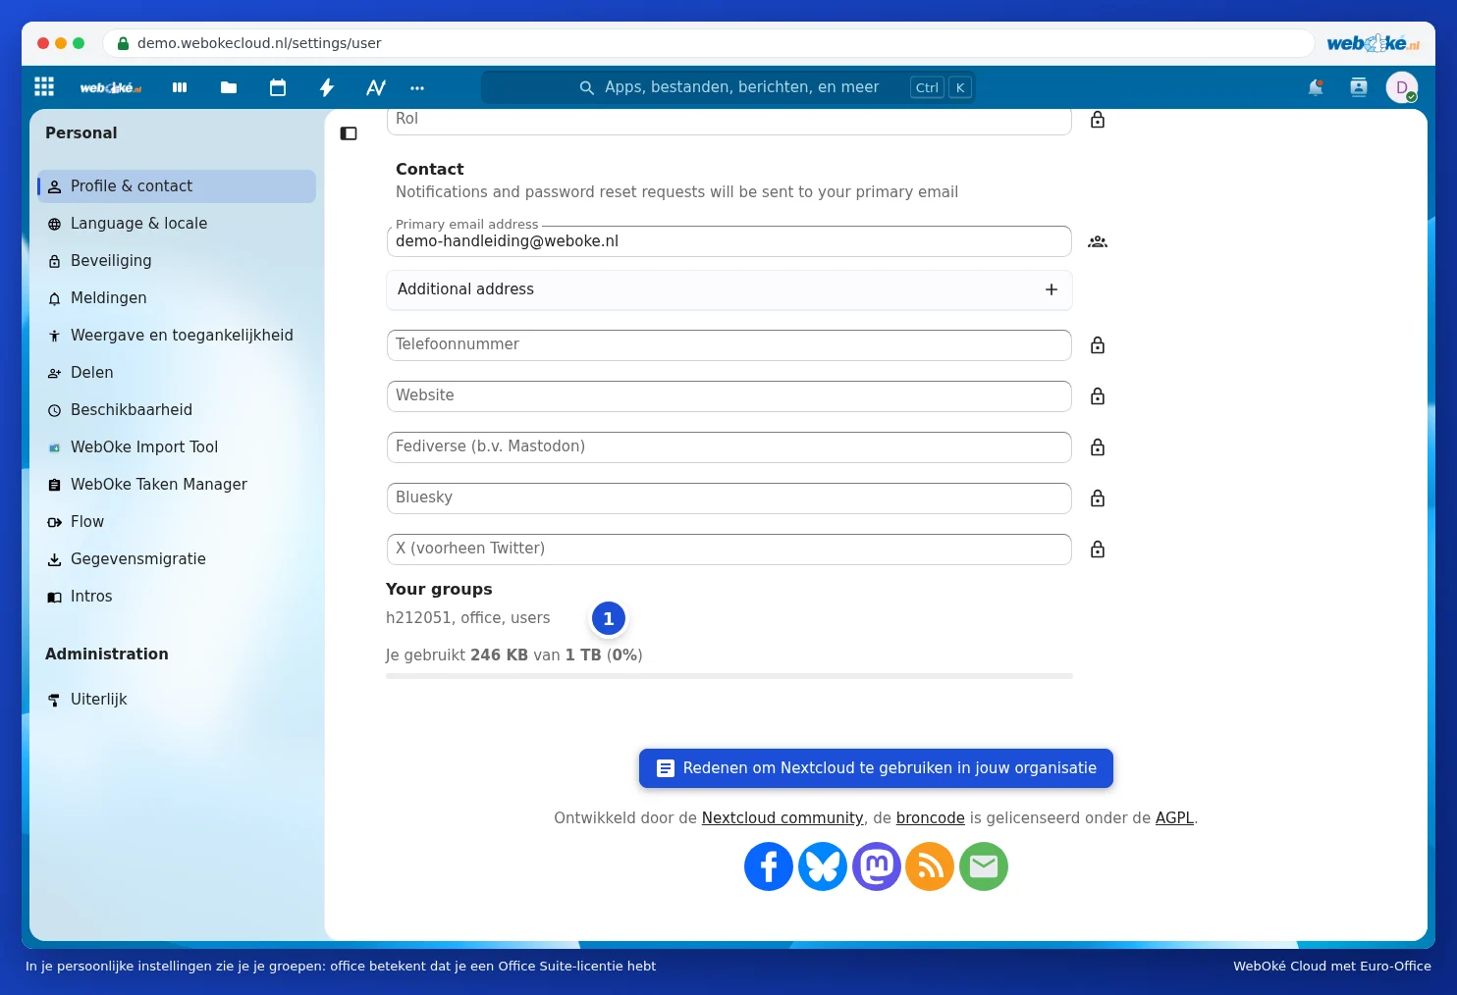The image size is (1457, 995).
Task: Open the user avatar menu
Action: [x=1402, y=87]
